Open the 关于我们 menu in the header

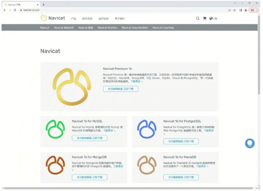coord(120,19)
